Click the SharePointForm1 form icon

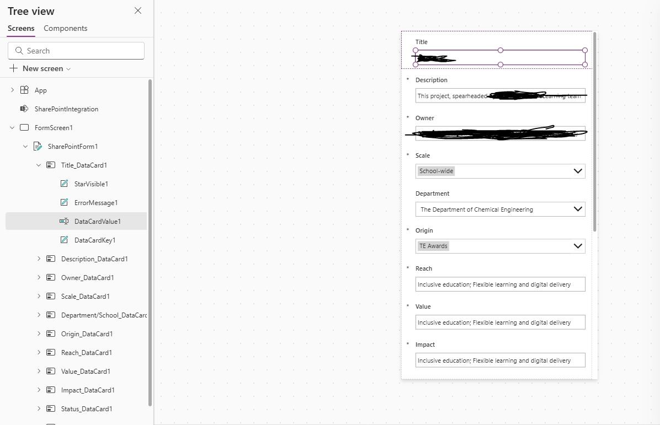pyautogui.click(x=38, y=146)
